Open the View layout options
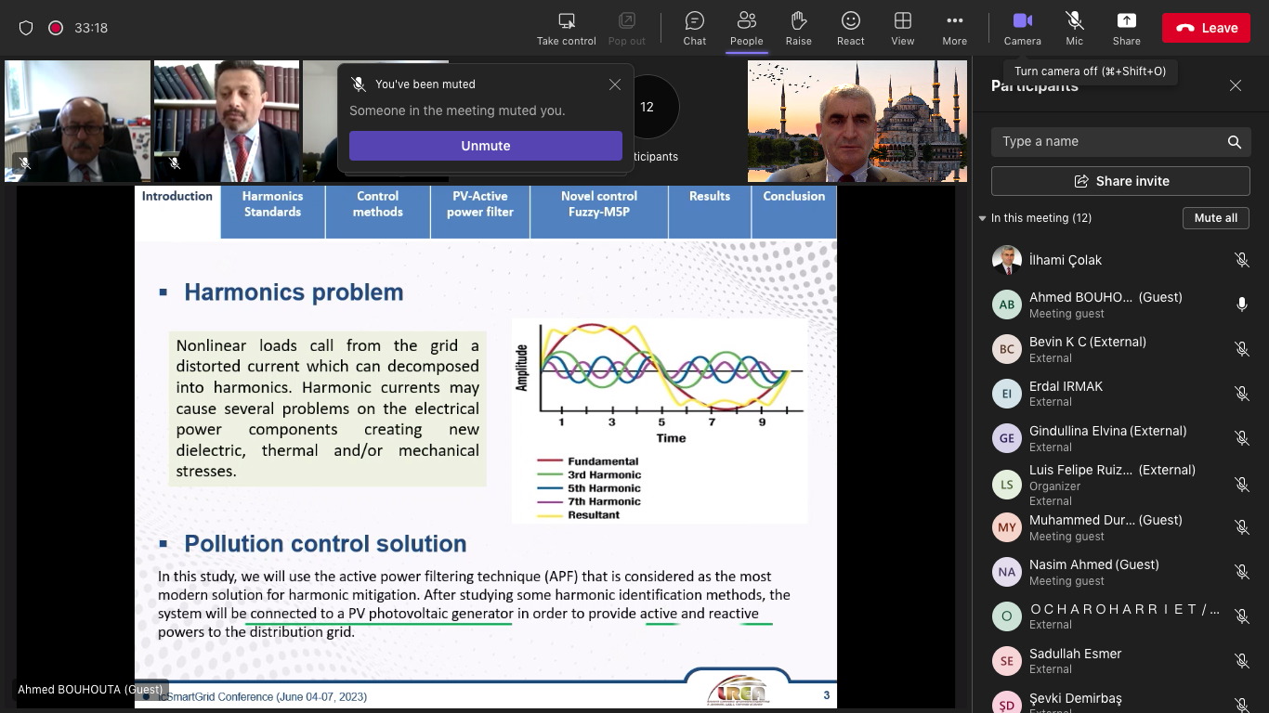The image size is (1269, 713). [x=902, y=28]
